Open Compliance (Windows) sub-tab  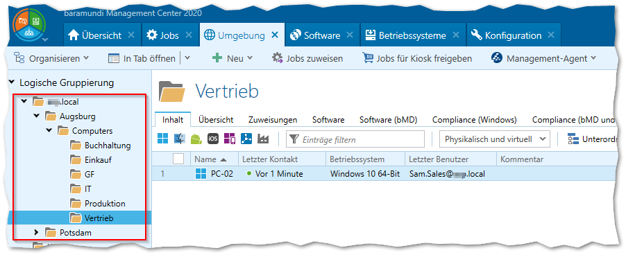(x=474, y=119)
